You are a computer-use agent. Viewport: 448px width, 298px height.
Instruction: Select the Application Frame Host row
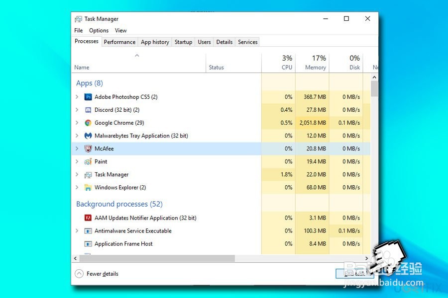coord(221,244)
